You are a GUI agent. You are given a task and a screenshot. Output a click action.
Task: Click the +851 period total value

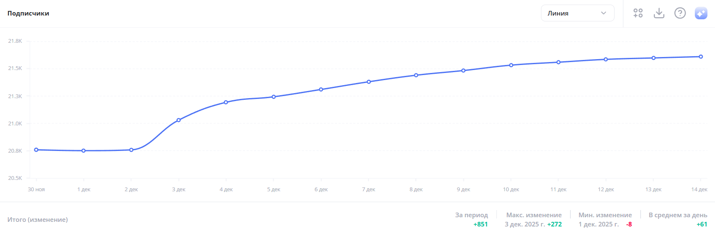(x=480, y=224)
